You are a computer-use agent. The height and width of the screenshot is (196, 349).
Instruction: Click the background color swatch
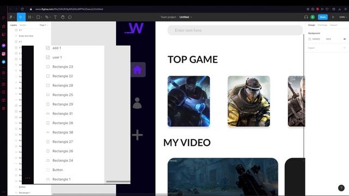pyautogui.click(x=310, y=39)
